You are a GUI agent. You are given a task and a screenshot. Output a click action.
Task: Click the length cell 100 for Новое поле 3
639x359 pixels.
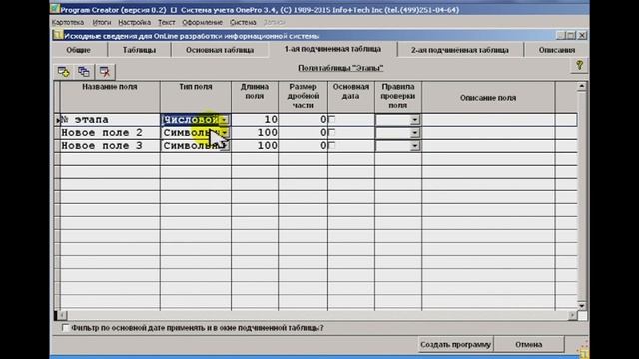point(255,146)
